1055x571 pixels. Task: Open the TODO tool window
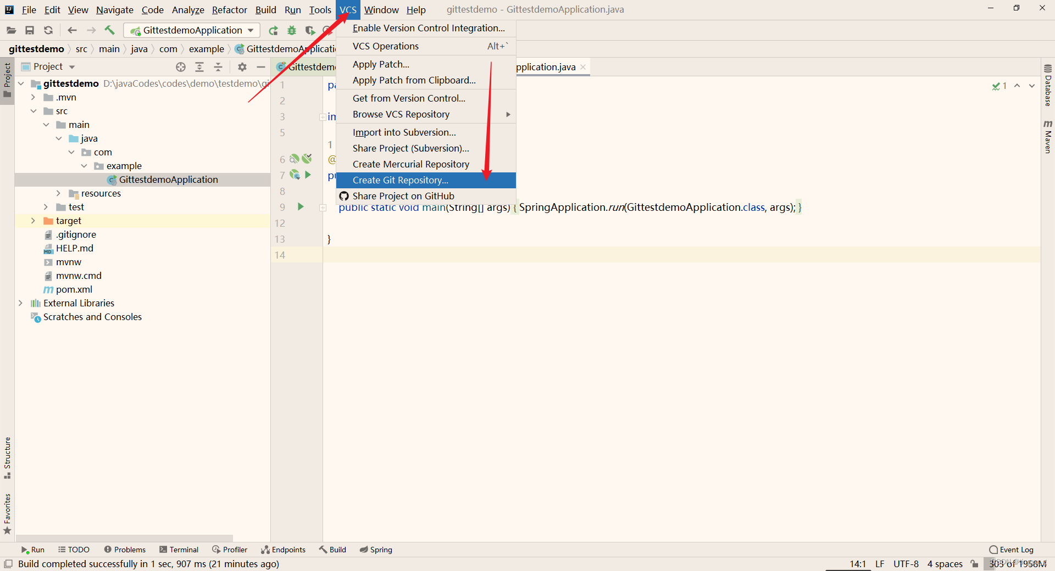click(x=74, y=550)
